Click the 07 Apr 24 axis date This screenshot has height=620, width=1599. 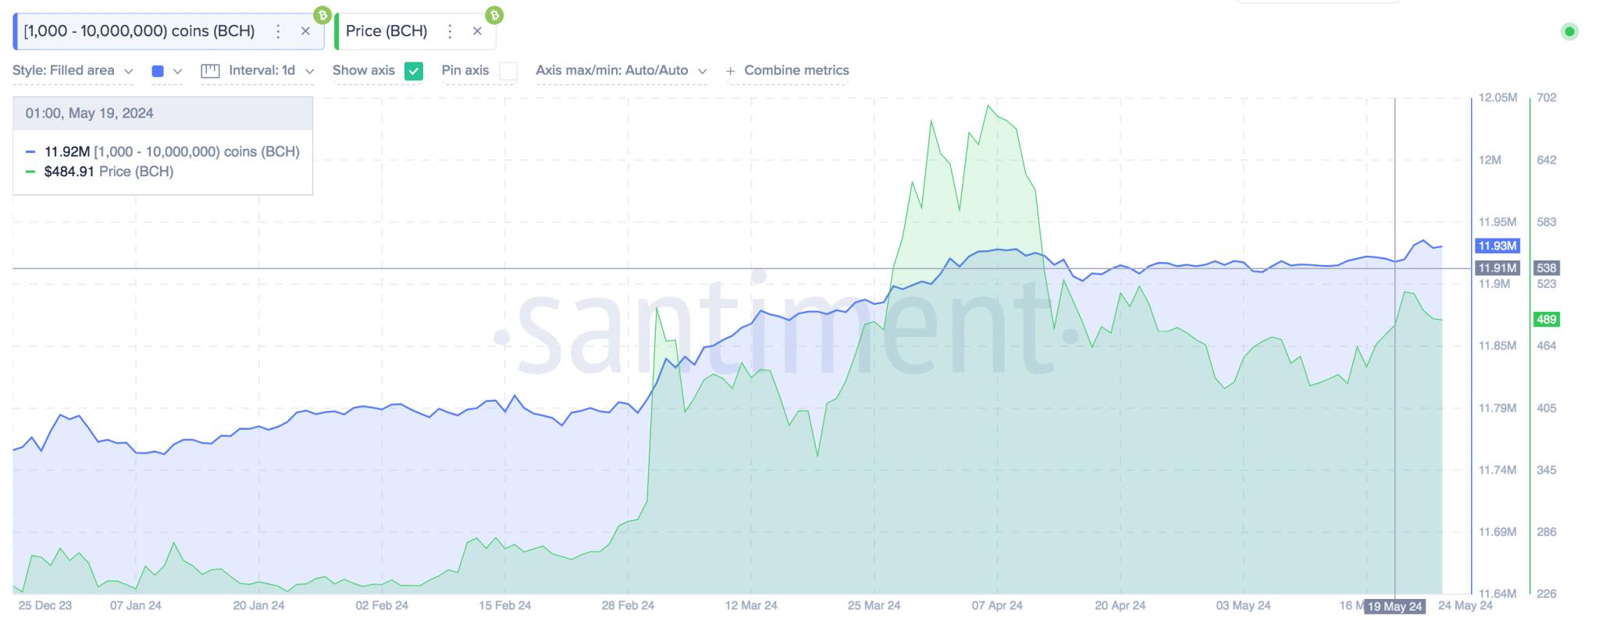997,605
